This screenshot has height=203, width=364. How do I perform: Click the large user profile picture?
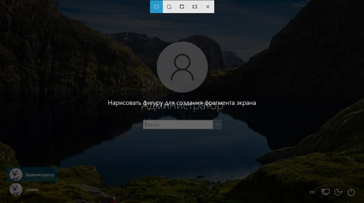(182, 67)
